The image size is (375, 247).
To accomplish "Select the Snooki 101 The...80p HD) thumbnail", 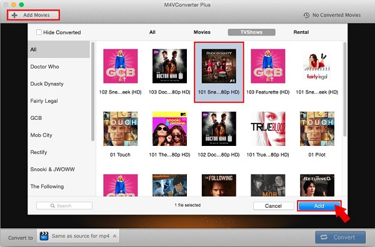I will (x=169, y=128).
